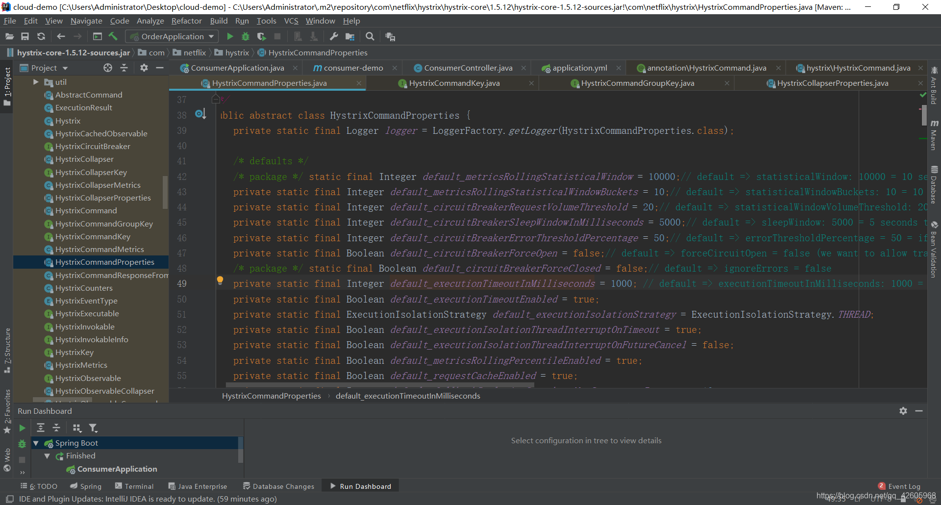The height and width of the screenshot is (505, 941).
Task: Close the consumer-demo tab
Action: pyautogui.click(x=395, y=68)
